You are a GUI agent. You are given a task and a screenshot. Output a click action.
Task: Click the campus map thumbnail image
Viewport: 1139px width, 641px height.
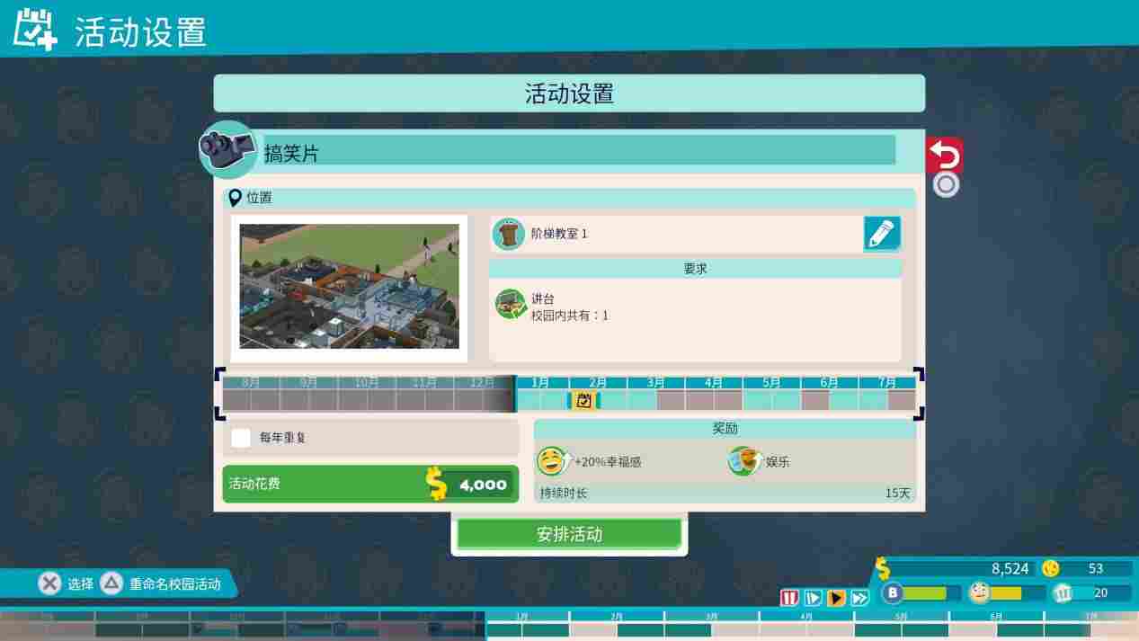pyautogui.click(x=350, y=287)
